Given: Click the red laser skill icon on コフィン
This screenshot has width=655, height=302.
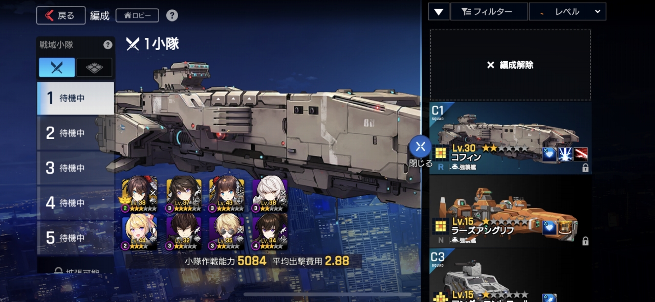Looking at the screenshot, I should (x=581, y=154).
